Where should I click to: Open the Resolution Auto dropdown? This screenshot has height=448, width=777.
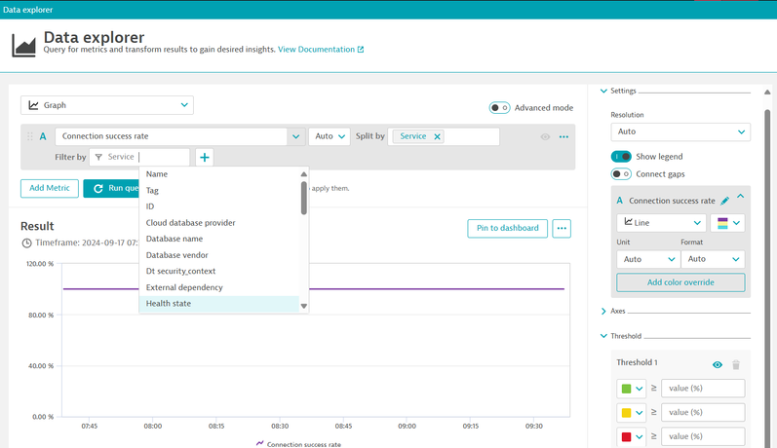click(680, 131)
